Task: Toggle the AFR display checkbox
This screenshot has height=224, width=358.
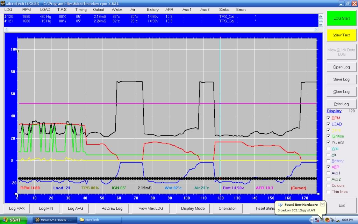Action: pos(328,167)
